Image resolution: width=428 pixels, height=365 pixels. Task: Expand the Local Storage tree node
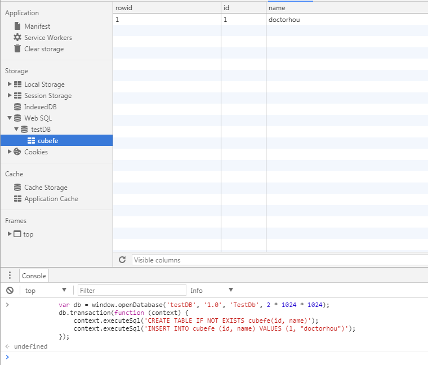(10, 84)
